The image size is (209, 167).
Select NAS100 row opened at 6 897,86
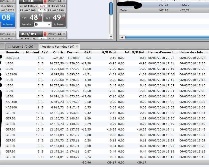(104, 74)
